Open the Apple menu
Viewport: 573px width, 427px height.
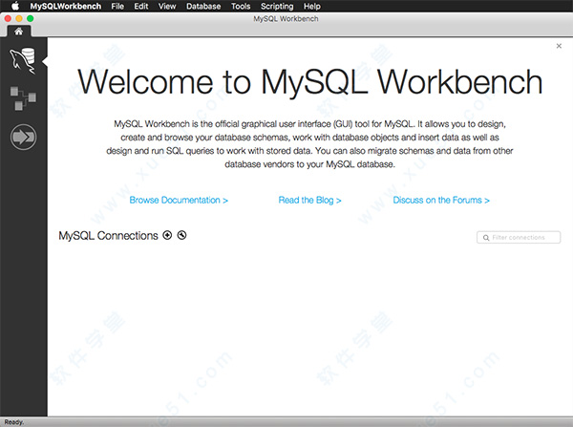click(15, 7)
